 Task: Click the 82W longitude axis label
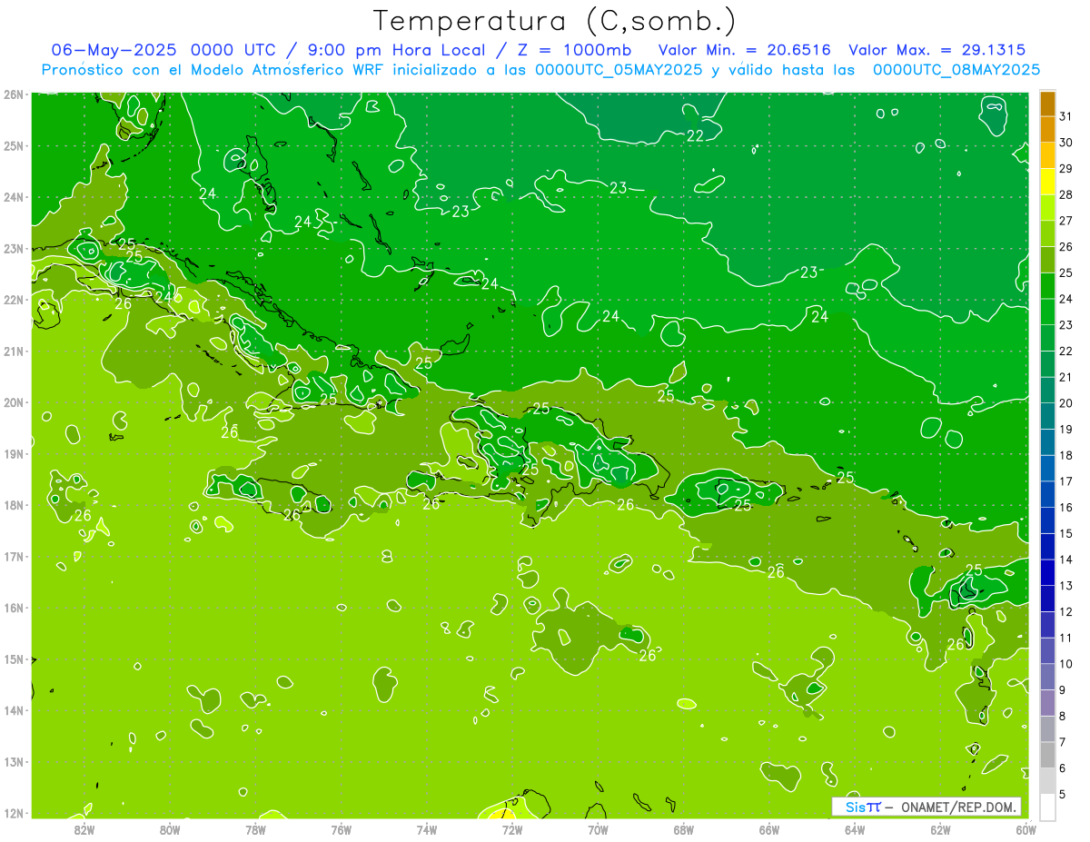(x=84, y=828)
